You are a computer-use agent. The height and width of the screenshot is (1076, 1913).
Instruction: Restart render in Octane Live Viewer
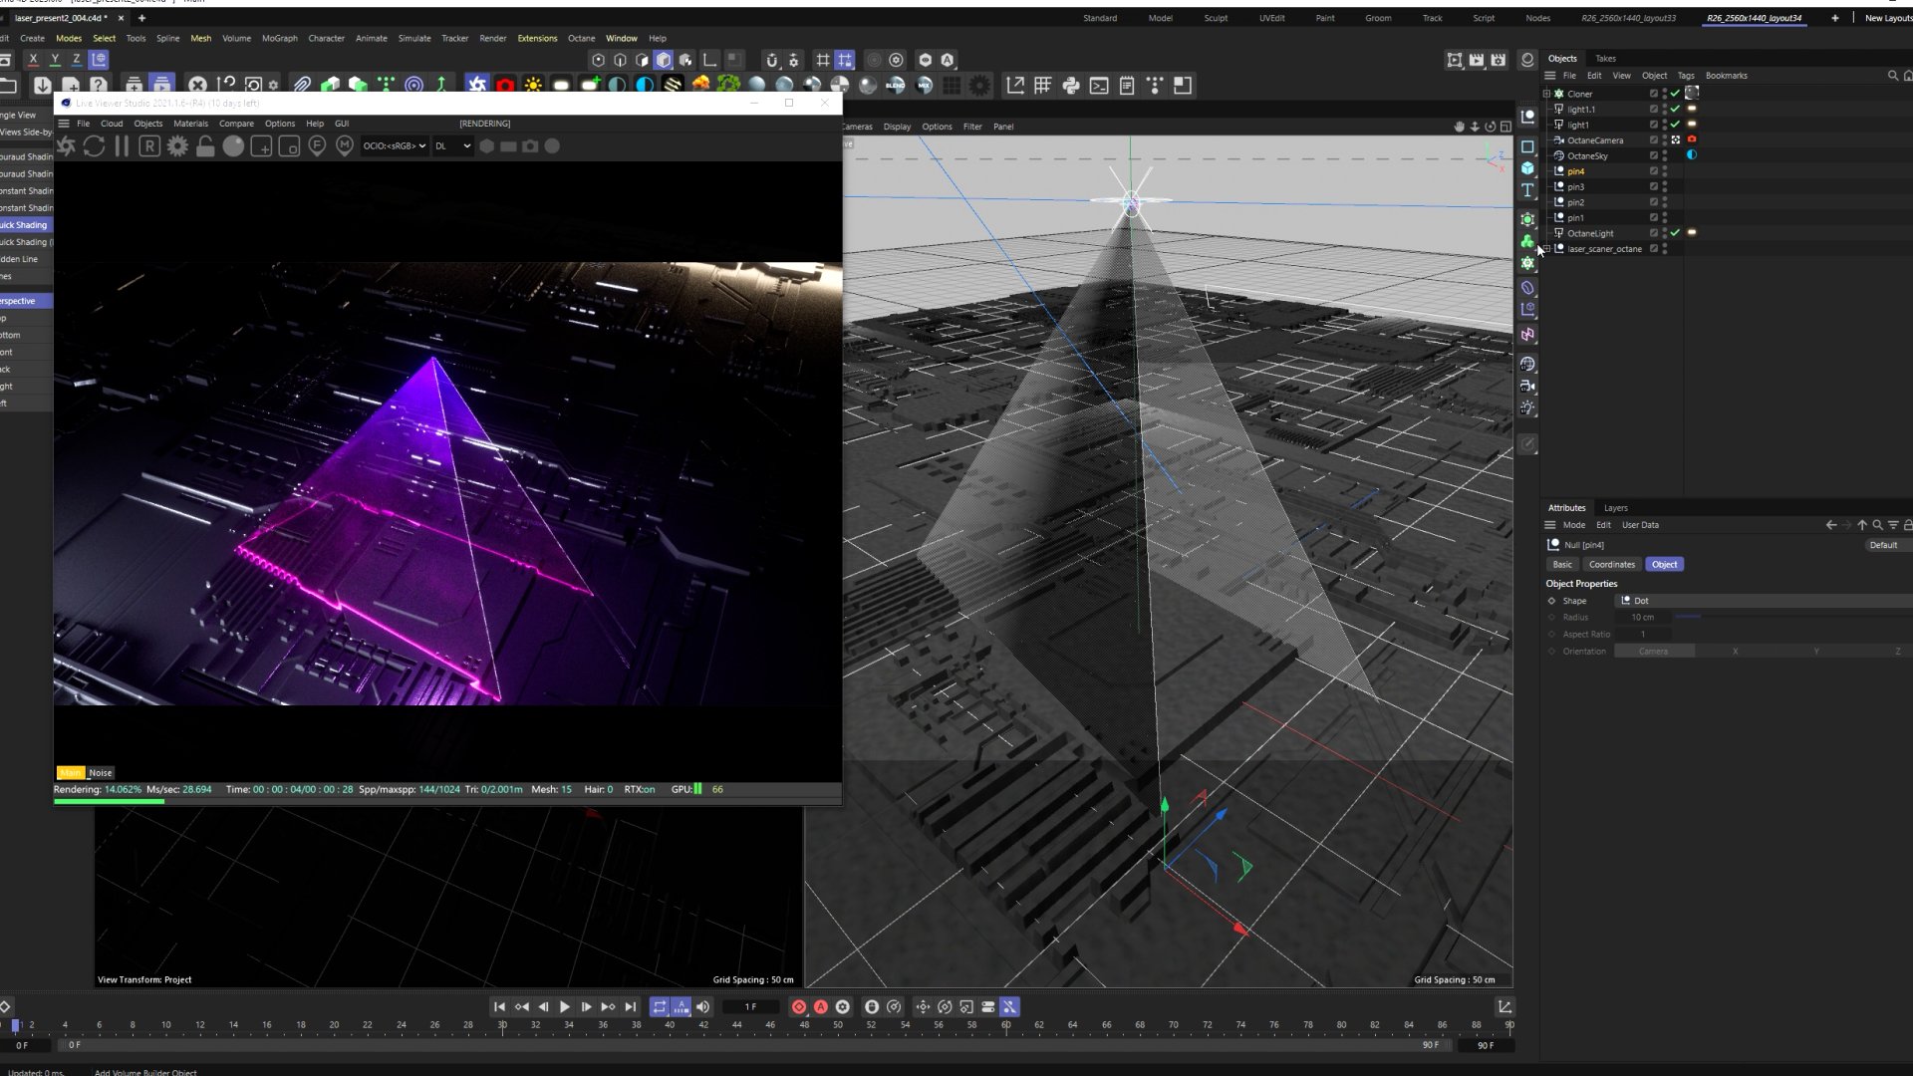pos(94,146)
